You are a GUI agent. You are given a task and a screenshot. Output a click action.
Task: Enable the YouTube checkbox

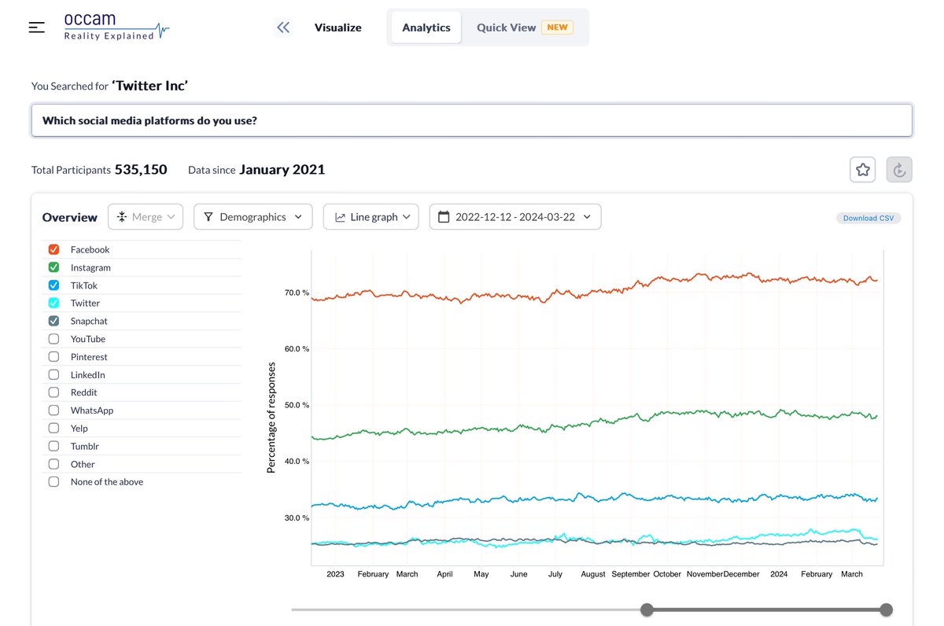[x=53, y=339]
